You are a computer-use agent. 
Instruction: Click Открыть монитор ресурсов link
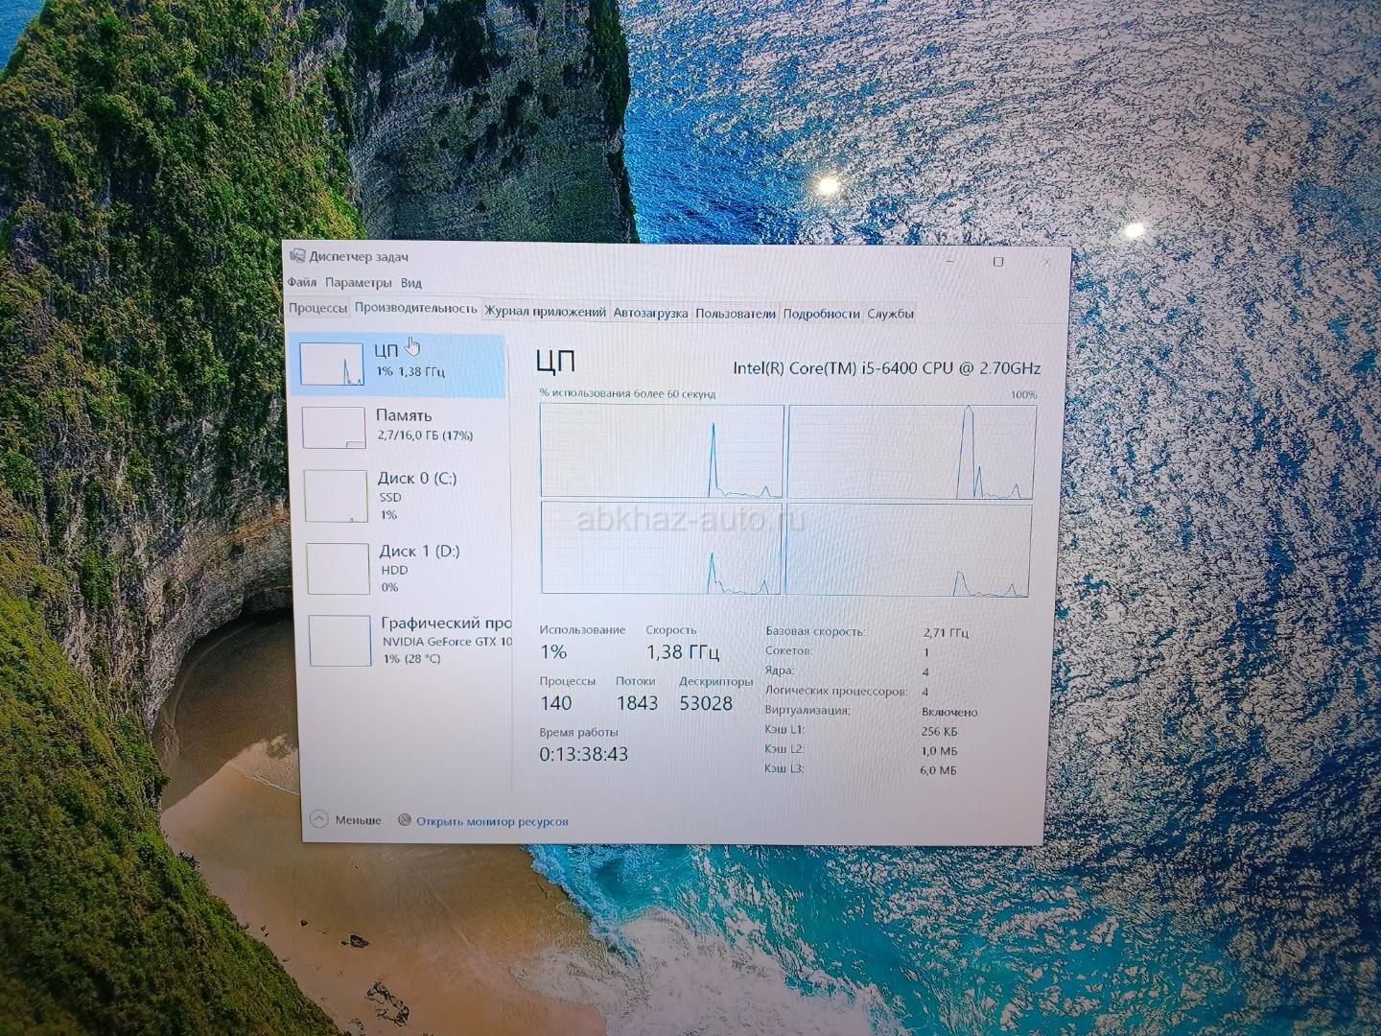(x=492, y=821)
